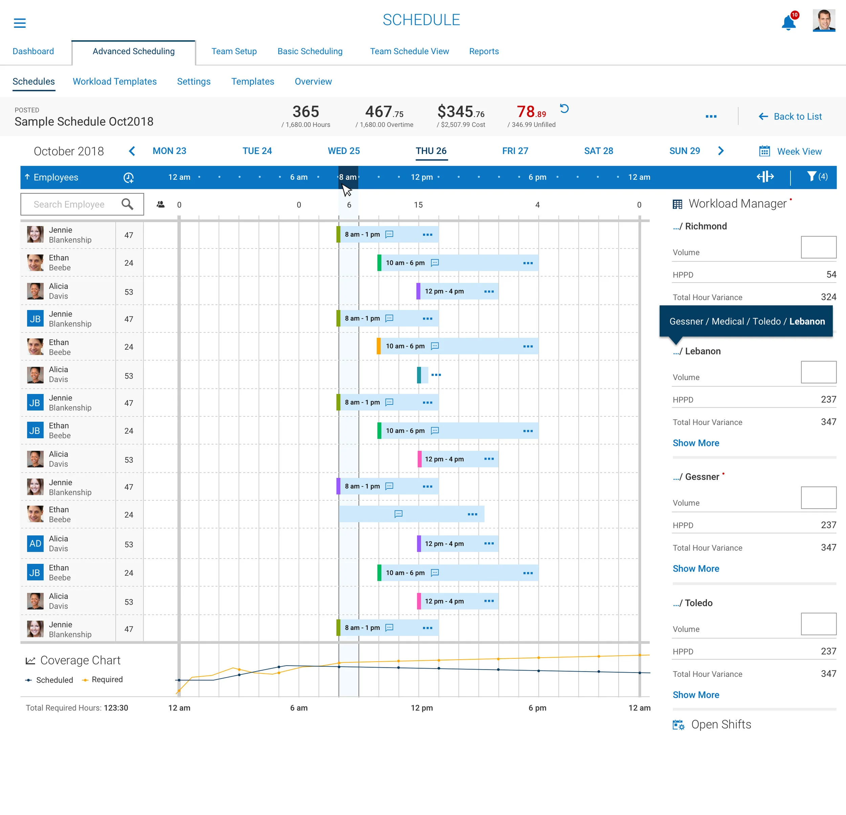Click the filter funnel icon
846x815 pixels.
pyautogui.click(x=811, y=176)
